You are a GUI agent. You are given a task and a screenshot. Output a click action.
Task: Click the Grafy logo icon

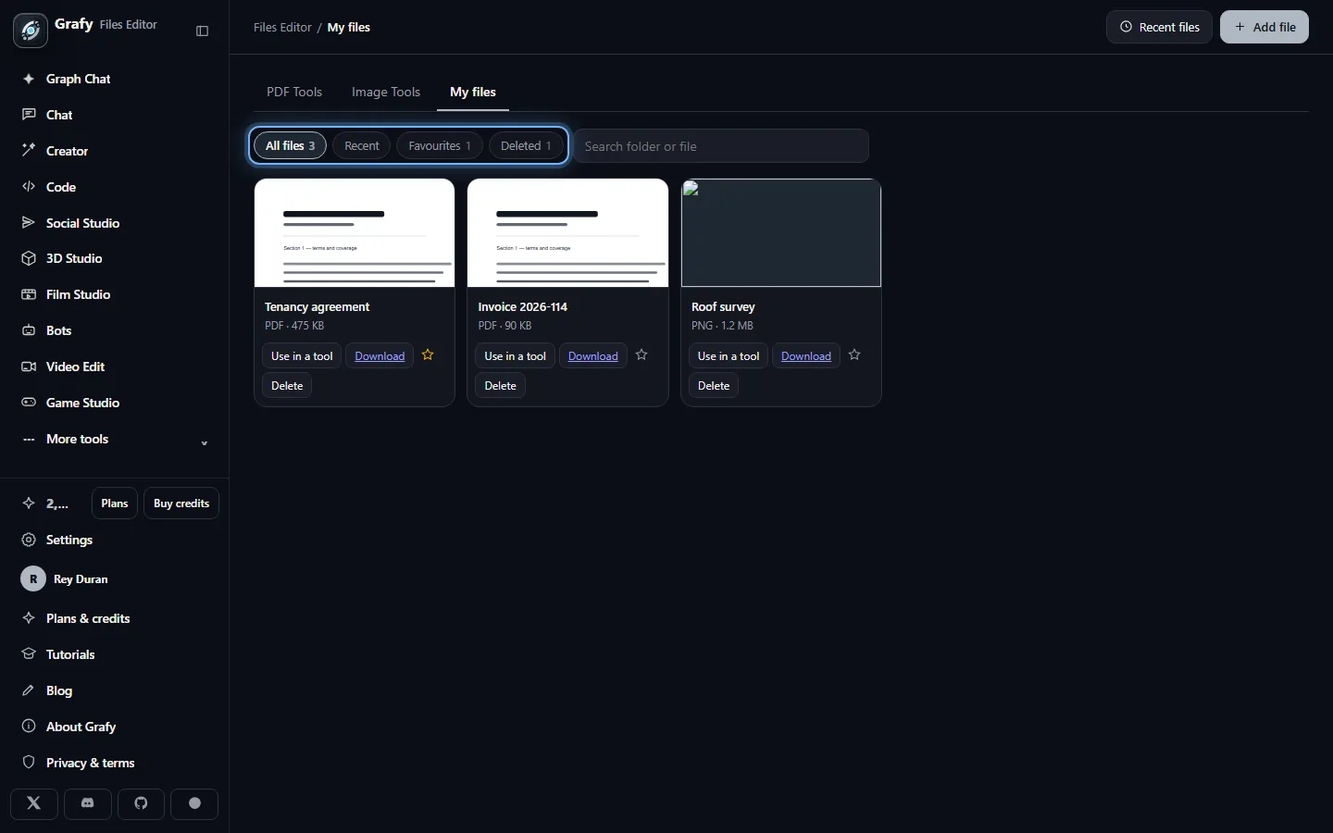pos(31,31)
